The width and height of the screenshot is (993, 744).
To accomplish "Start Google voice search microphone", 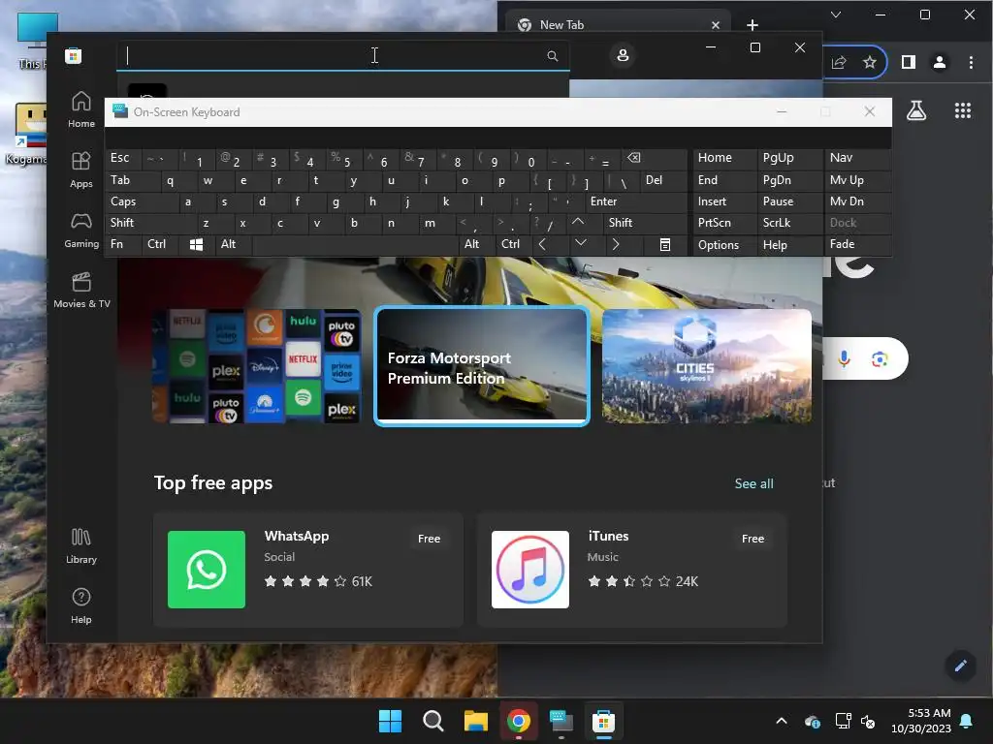I will pos(844,358).
